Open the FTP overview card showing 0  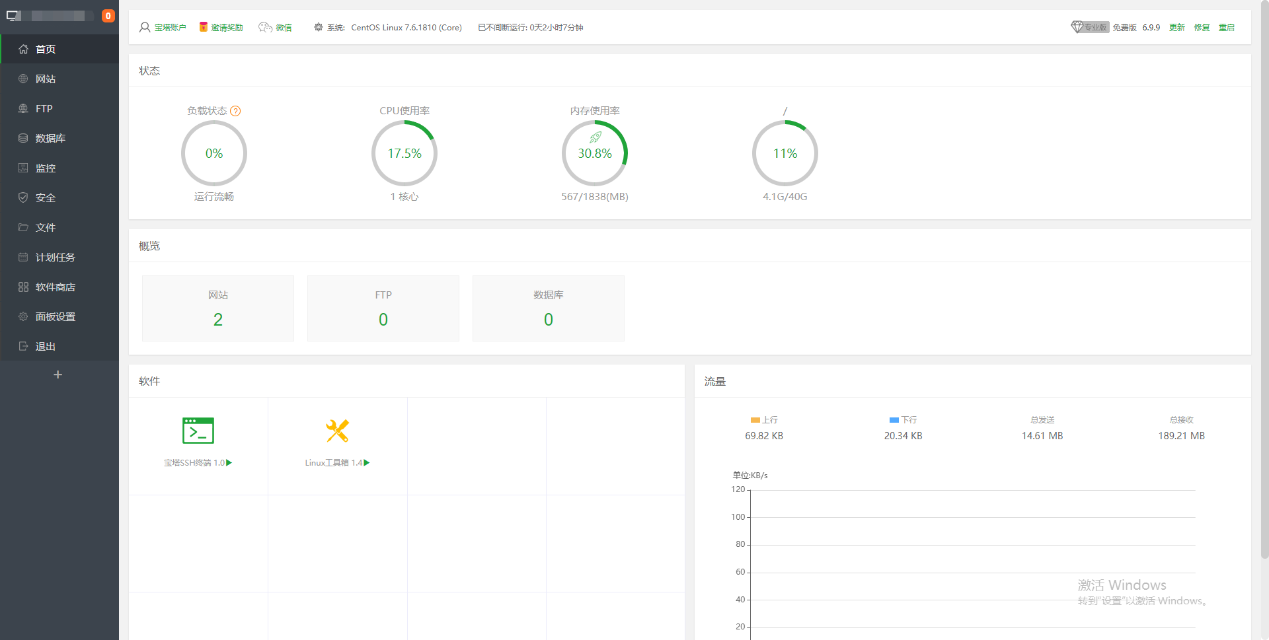[x=383, y=308]
